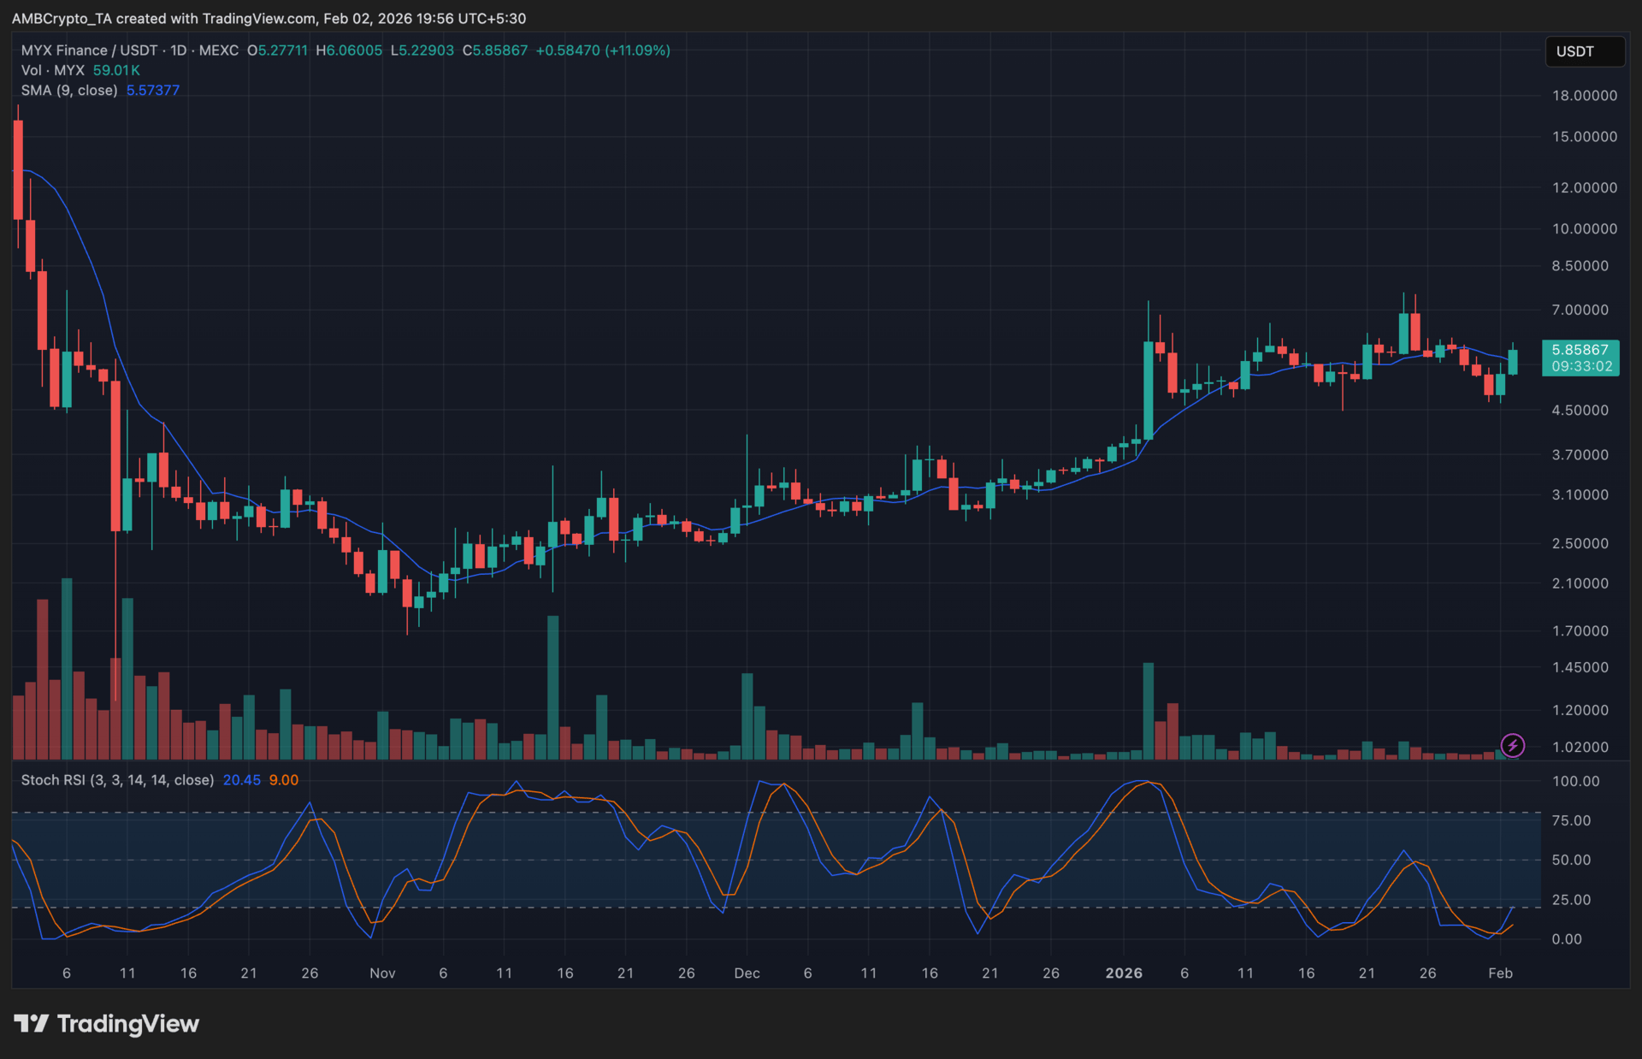
Task: Click the MYX Finance / USDT symbol title
Action: coord(90,50)
